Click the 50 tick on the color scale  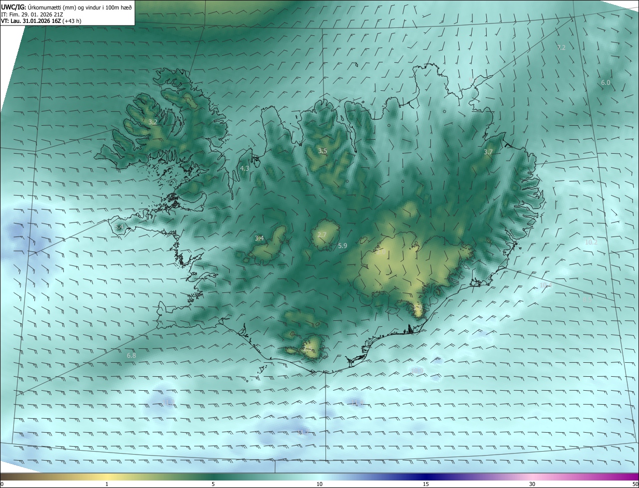635,484
